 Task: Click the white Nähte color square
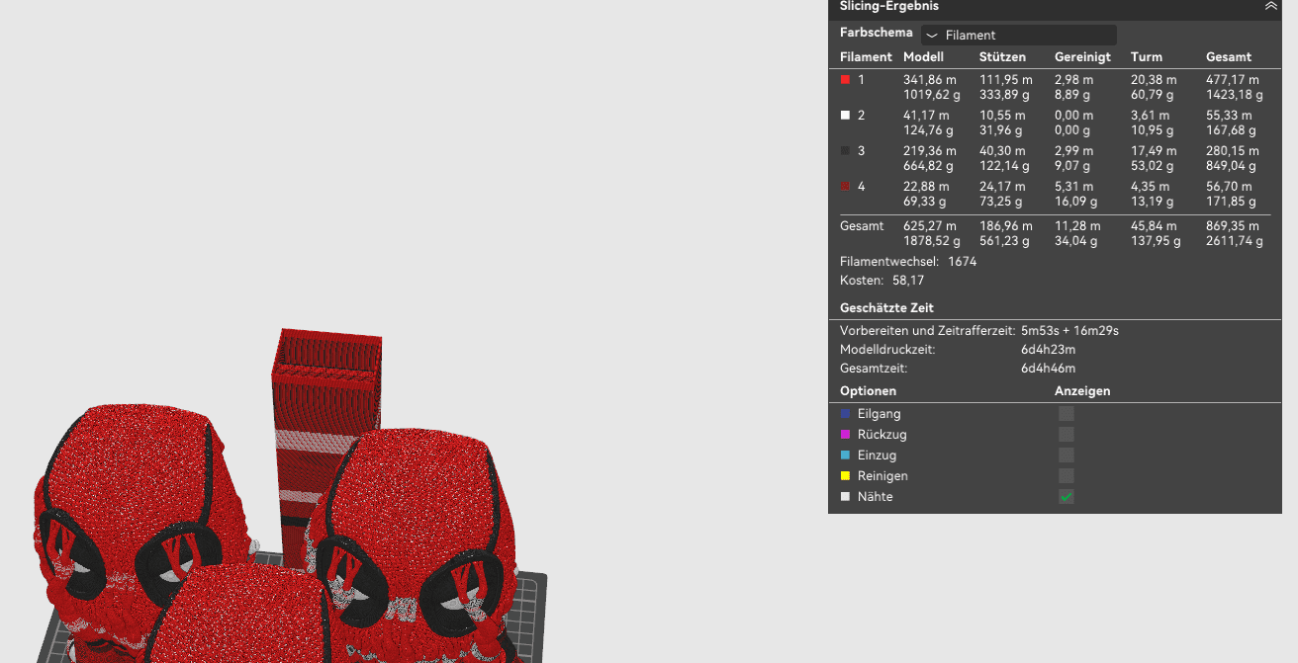[x=845, y=497]
